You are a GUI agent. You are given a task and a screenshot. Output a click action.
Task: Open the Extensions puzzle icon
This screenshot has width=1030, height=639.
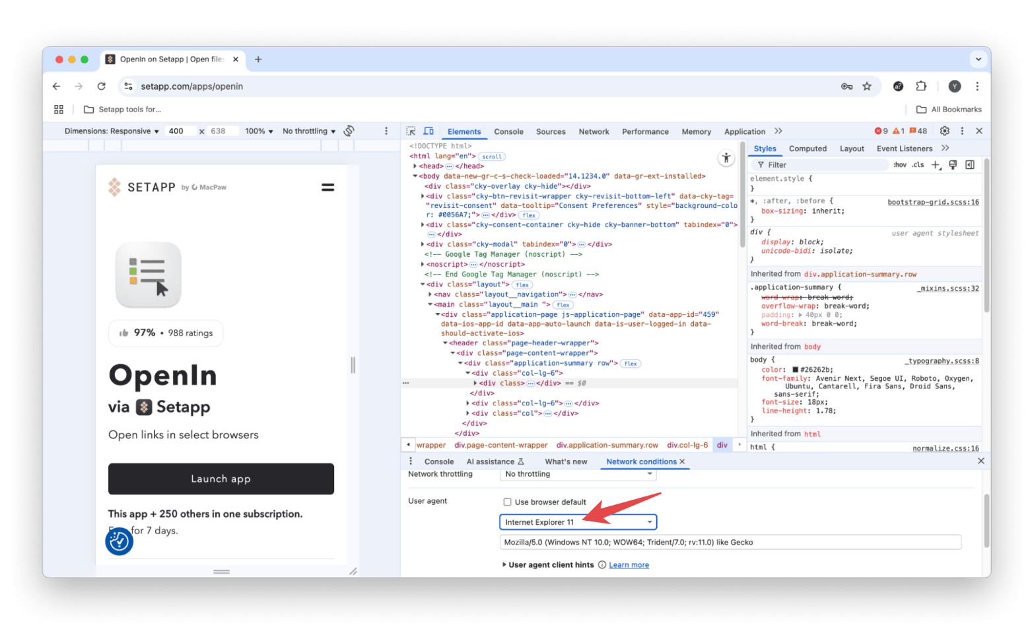click(921, 86)
